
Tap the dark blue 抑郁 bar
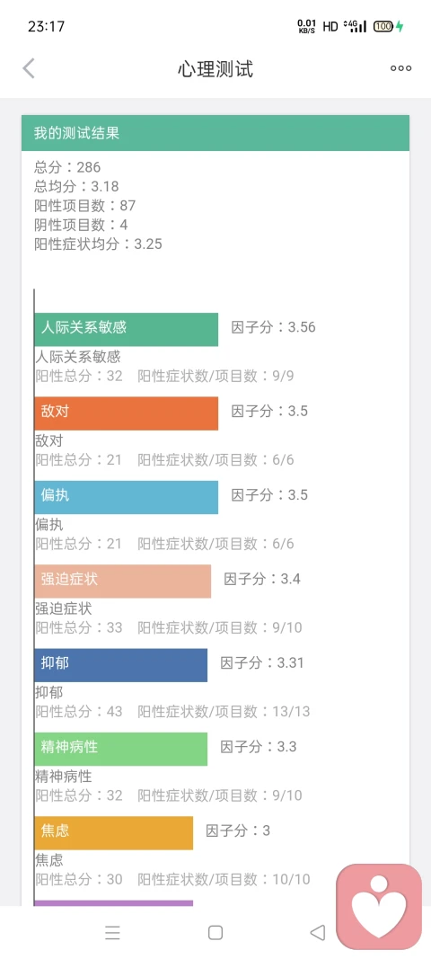point(121,665)
